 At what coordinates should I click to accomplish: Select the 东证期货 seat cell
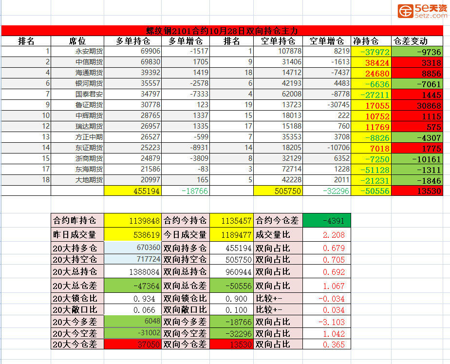77,148
